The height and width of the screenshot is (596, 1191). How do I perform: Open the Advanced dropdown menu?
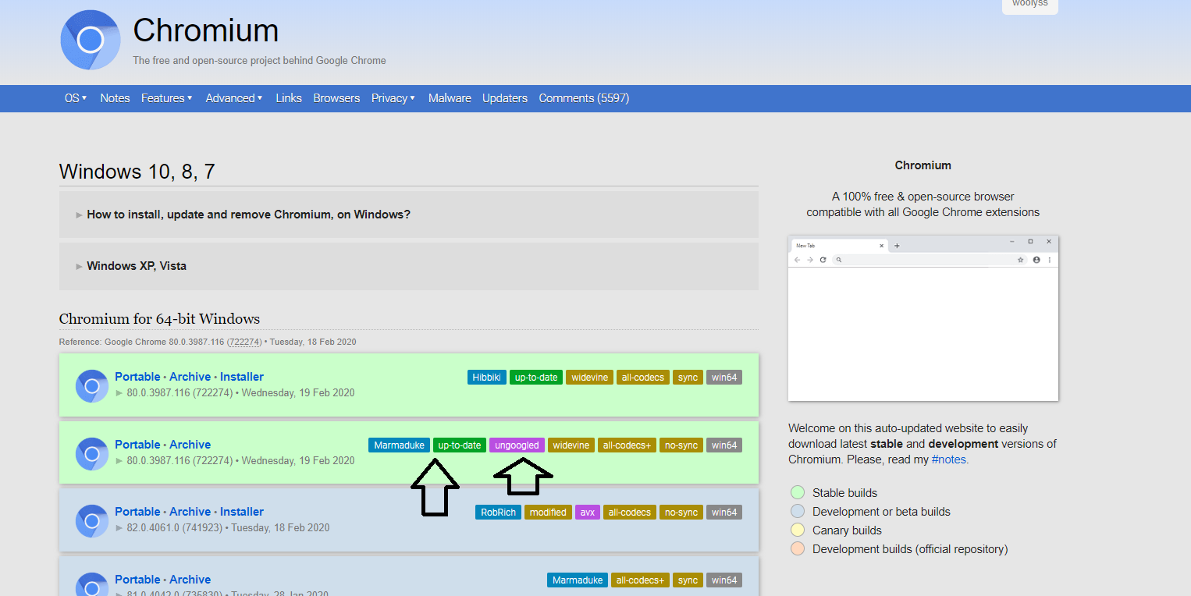(x=233, y=98)
